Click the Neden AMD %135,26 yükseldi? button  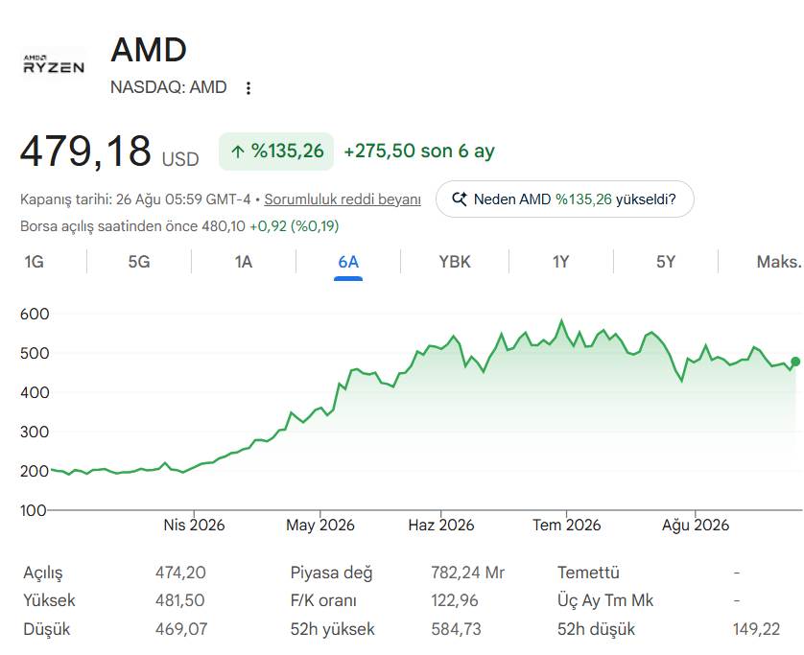pos(564,199)
